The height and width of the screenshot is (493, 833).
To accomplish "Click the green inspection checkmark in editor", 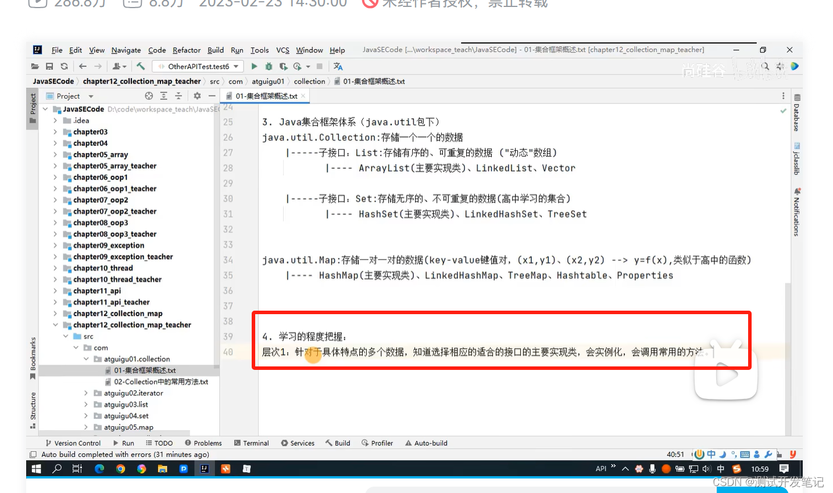I will [x=783, y=110].
